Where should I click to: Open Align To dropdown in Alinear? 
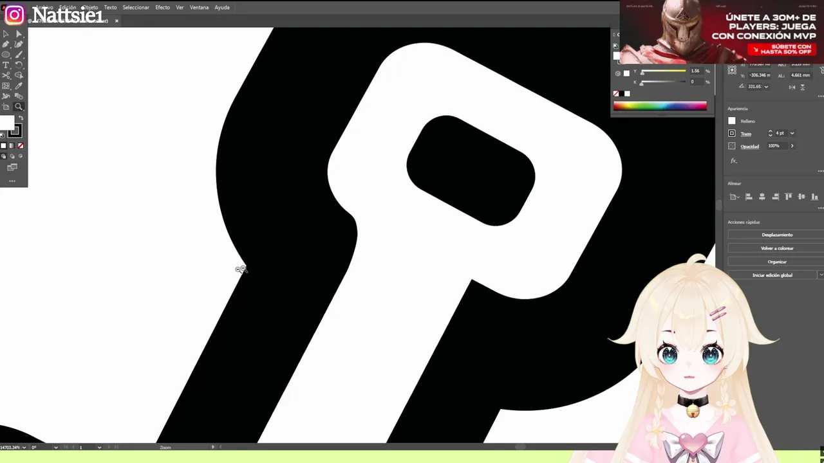tap(735, 197)
